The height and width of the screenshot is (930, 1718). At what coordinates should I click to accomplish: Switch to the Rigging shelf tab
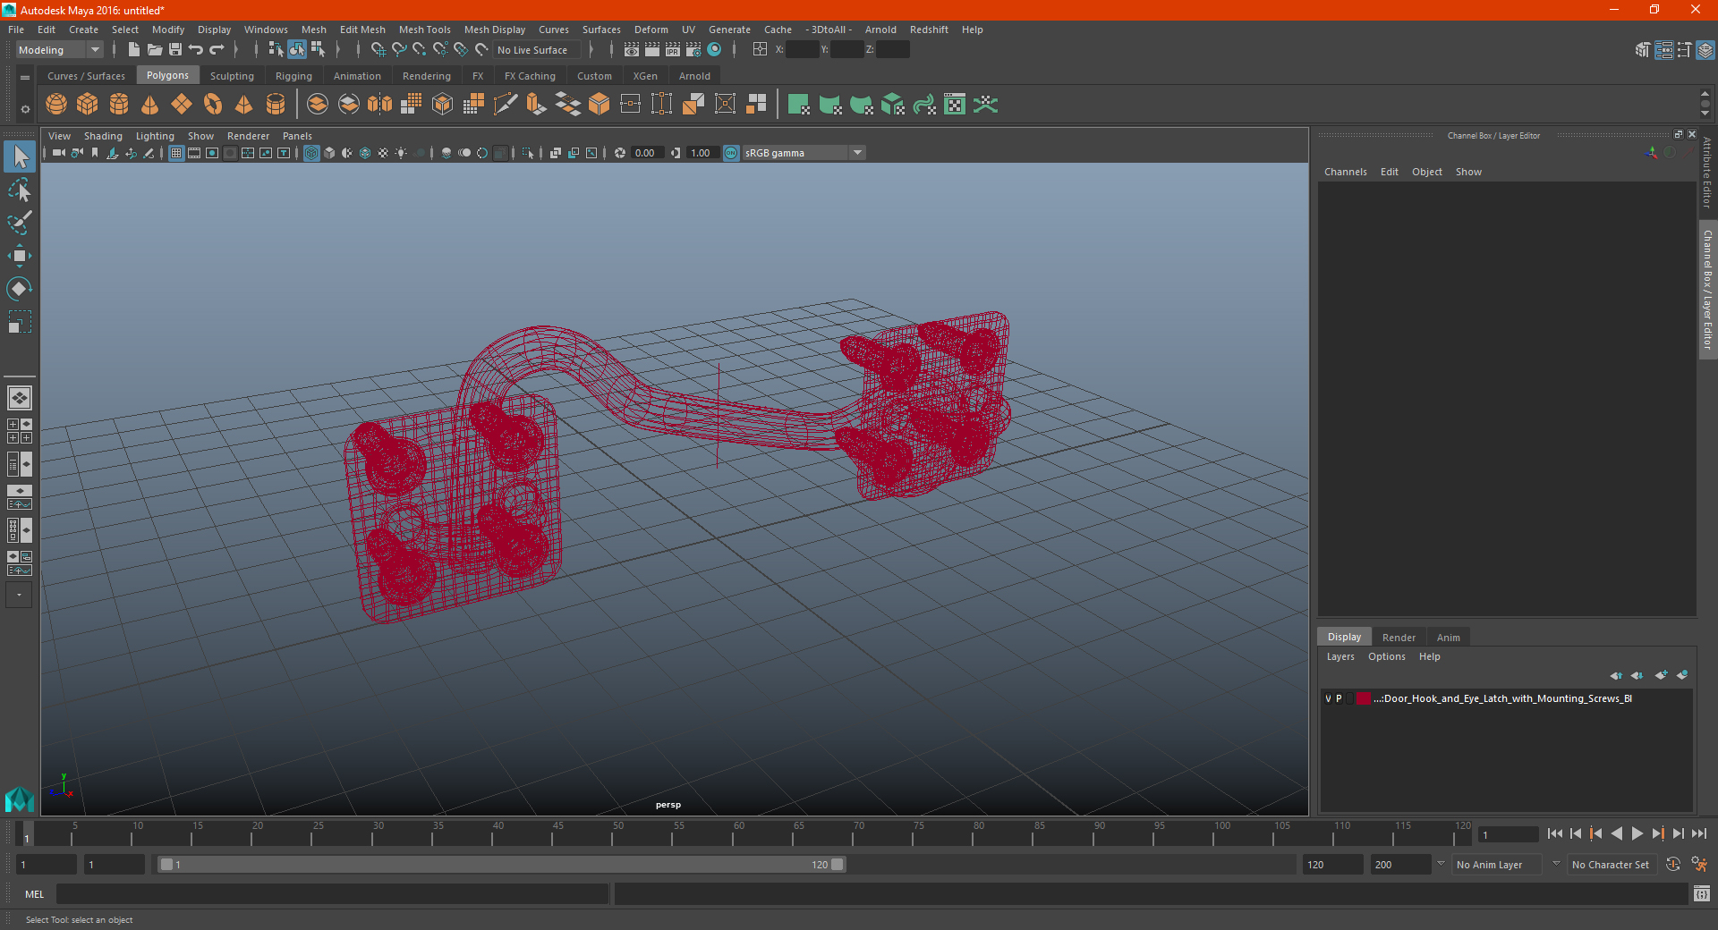(x=293, y=76)
